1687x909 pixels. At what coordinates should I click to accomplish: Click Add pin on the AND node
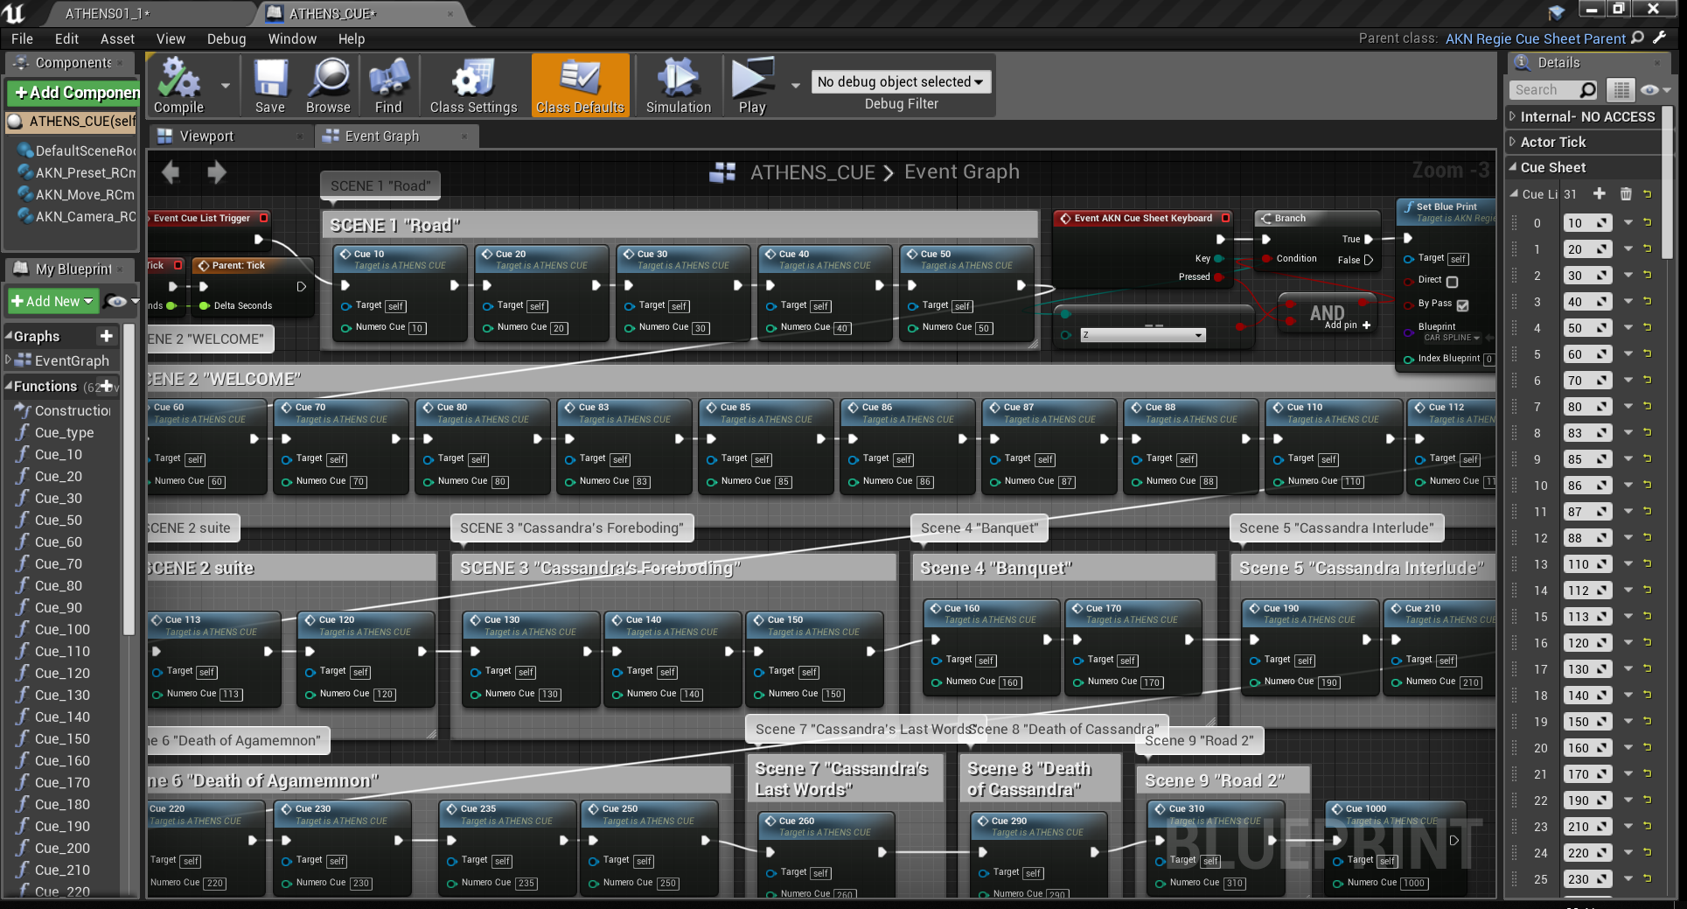coord(1348,325)
